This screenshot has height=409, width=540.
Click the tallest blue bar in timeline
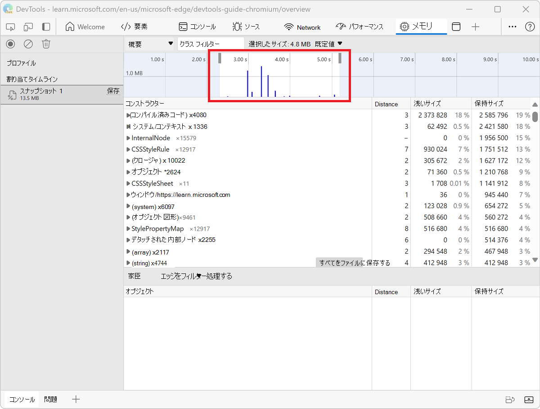pos(261,82)
